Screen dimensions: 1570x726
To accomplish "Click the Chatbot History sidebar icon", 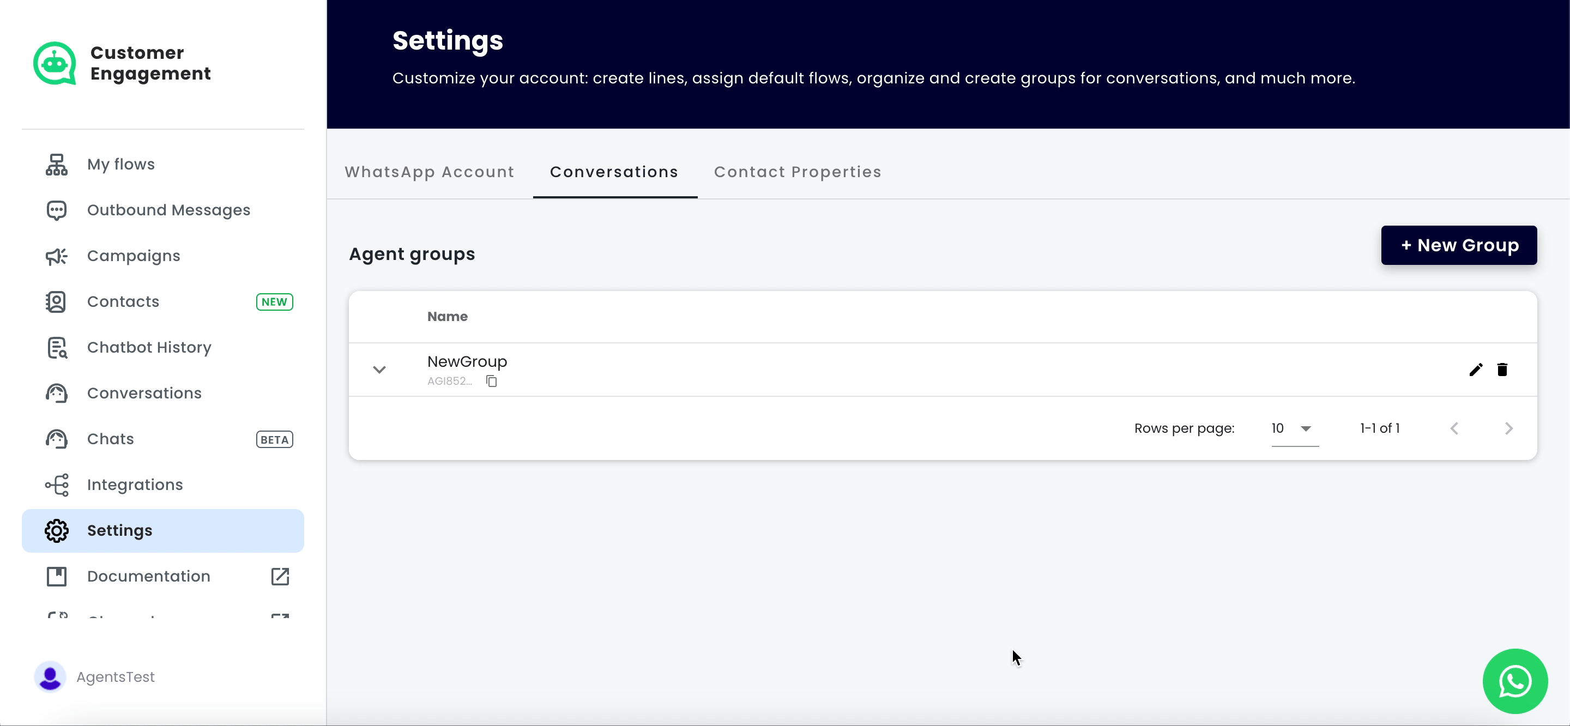I will [x=57, y=348].
